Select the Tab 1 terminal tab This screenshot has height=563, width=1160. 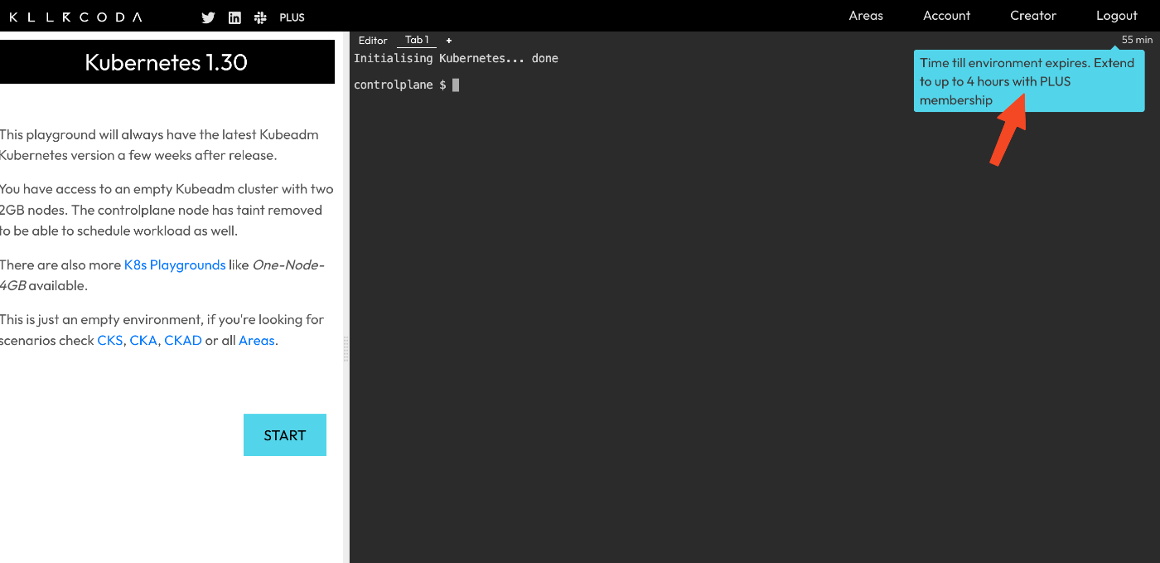417,40
